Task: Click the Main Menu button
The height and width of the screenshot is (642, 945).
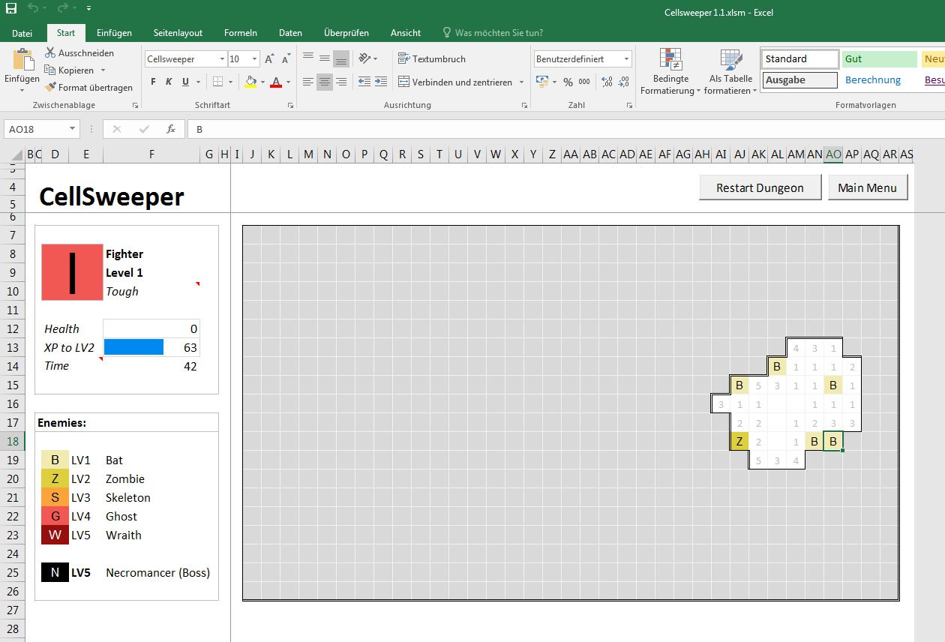Action: [868, 187]
